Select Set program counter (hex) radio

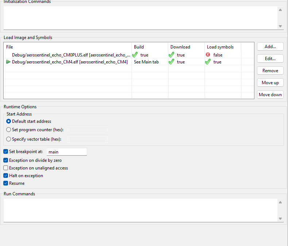pos(8,130)
